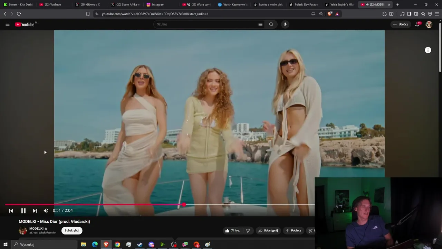The image size is (442, 249).
Task: Open the MODELKI channel name link
Action: (x=36, y=229)
